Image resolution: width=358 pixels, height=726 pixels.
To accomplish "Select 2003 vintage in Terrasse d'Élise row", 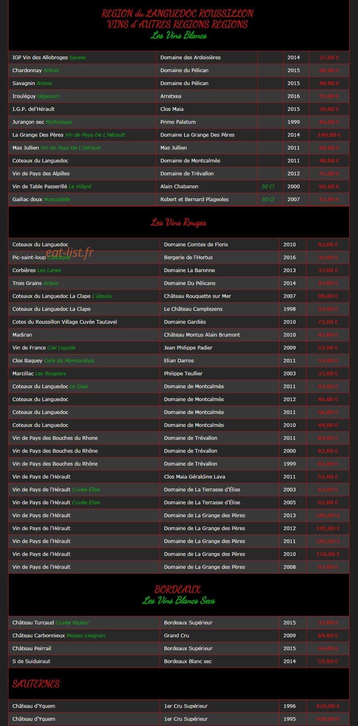I will point(289,489).
